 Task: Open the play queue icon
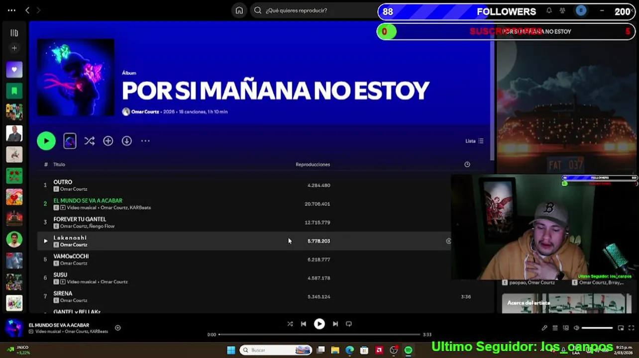coord(555,328)
